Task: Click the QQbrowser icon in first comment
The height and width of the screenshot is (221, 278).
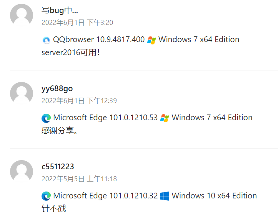Action: [46, 40]
